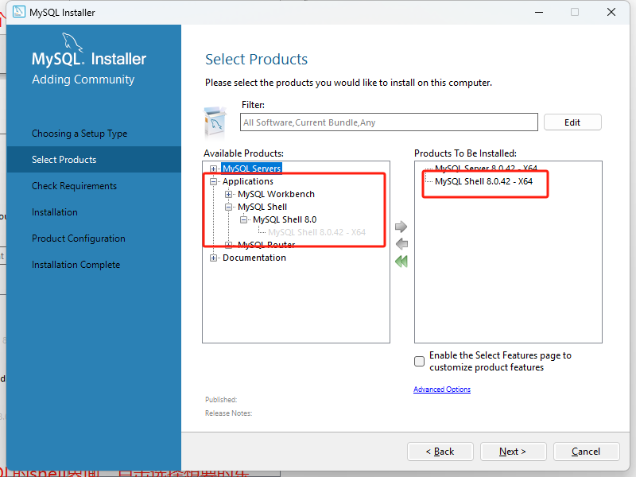Expand the Documentation node

(x=213, y=258)
